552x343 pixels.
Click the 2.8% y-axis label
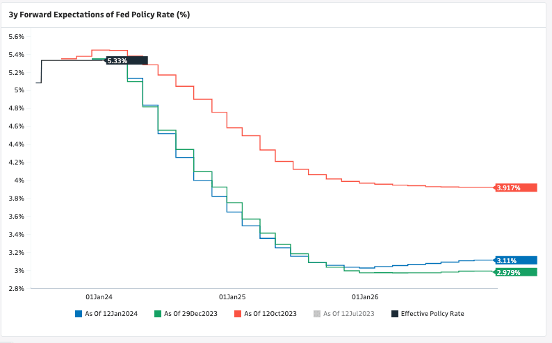(16, 287)
